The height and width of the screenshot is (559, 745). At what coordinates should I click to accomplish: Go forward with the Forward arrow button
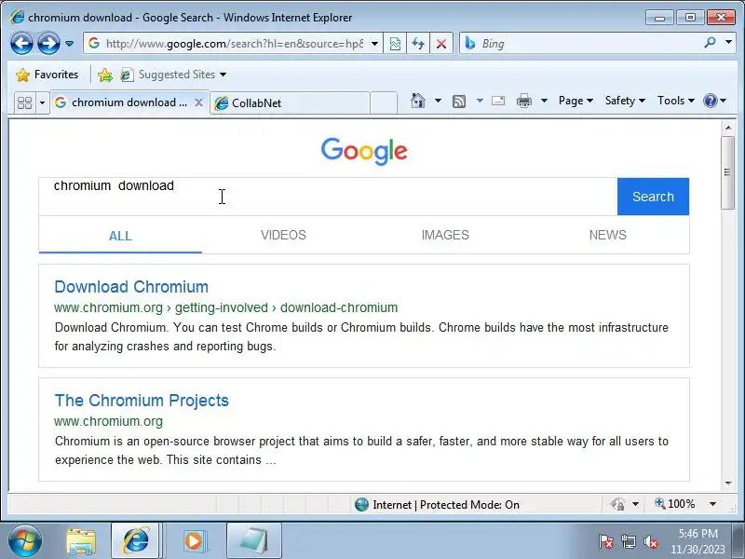(x=48, y=43)
